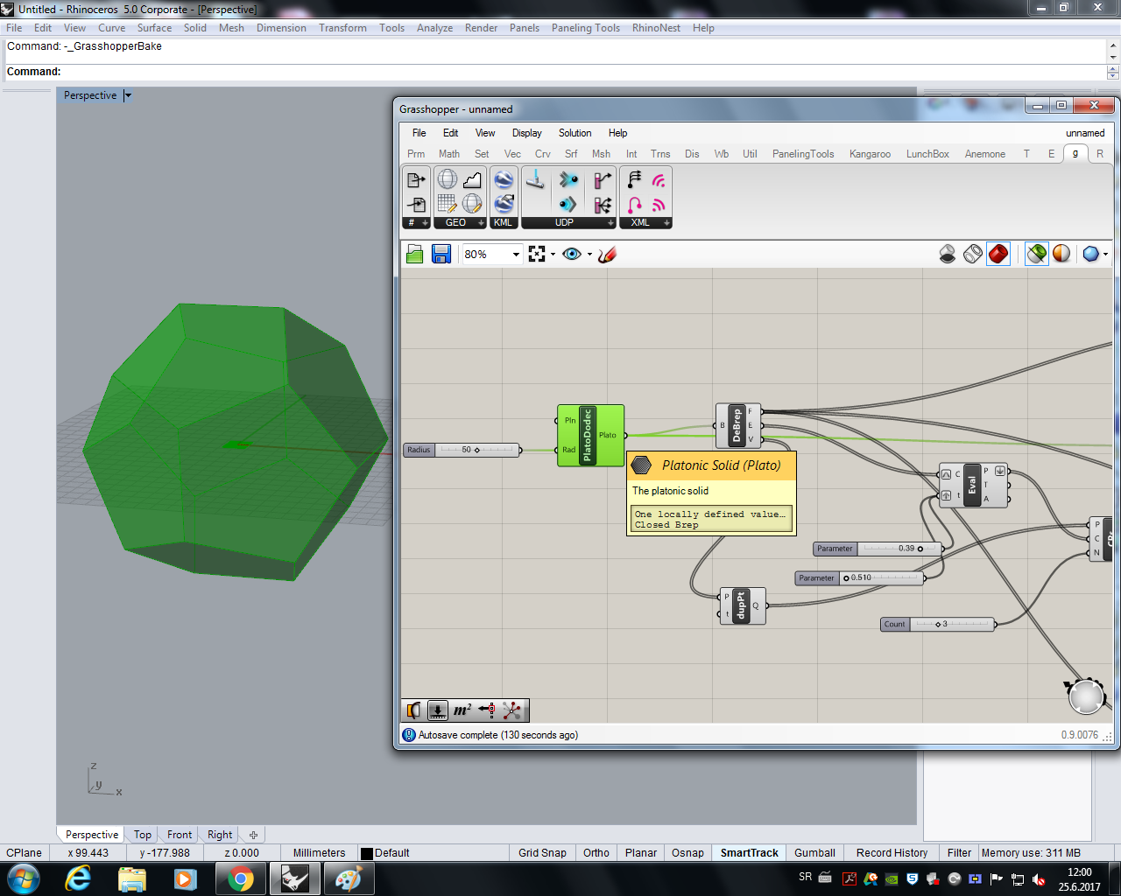Click the globe component in GEO group
Image resolution: width=1121 pixels, height=896 pixels.
click(448, 179)
